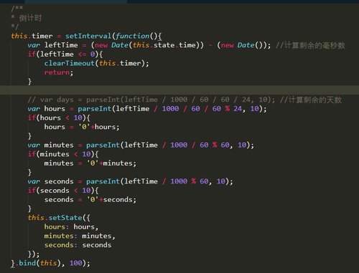Click ".bind(this)" on the last line
The height and width of the screenshot is (273, 359).
point(38,263)
